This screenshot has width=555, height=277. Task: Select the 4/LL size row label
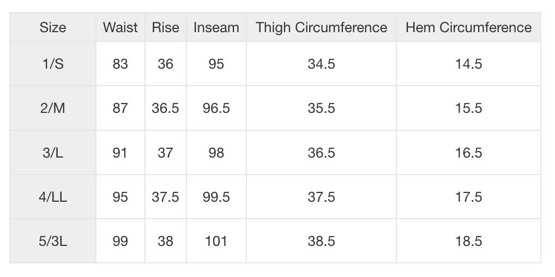tap(53, 197)
